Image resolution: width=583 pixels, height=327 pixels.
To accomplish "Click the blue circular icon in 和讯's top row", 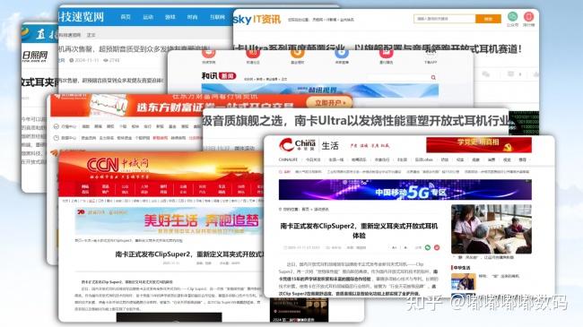I will 342,53.
